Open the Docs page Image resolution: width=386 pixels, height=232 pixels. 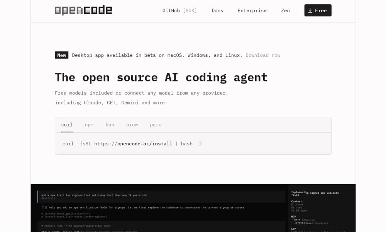pos(217,10)
